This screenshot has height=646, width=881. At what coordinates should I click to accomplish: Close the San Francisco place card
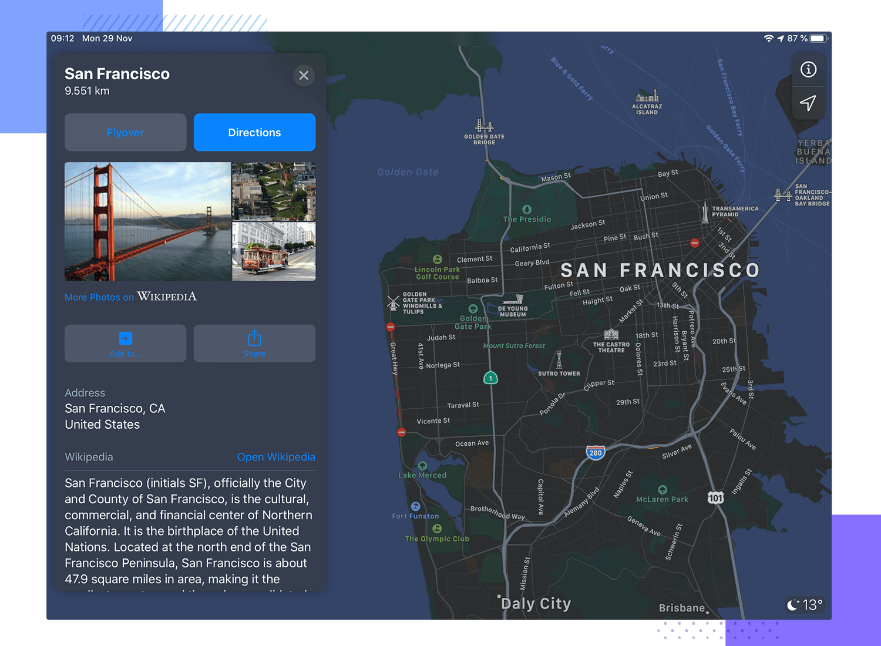pos(304,75)
